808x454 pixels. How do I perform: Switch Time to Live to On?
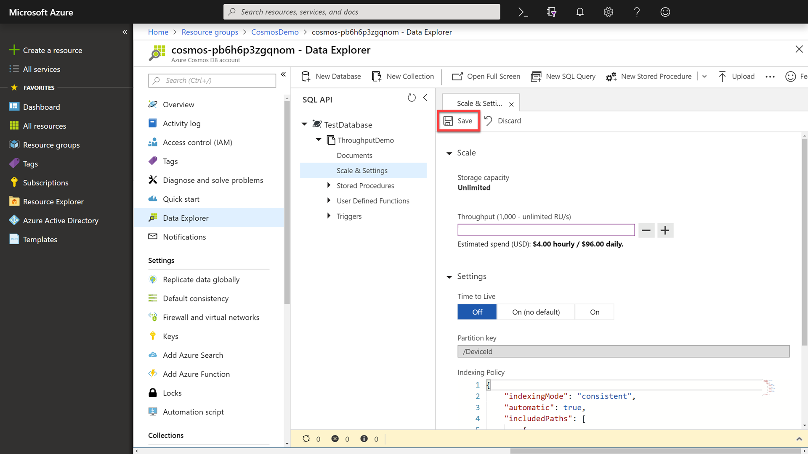click(594, 312)
